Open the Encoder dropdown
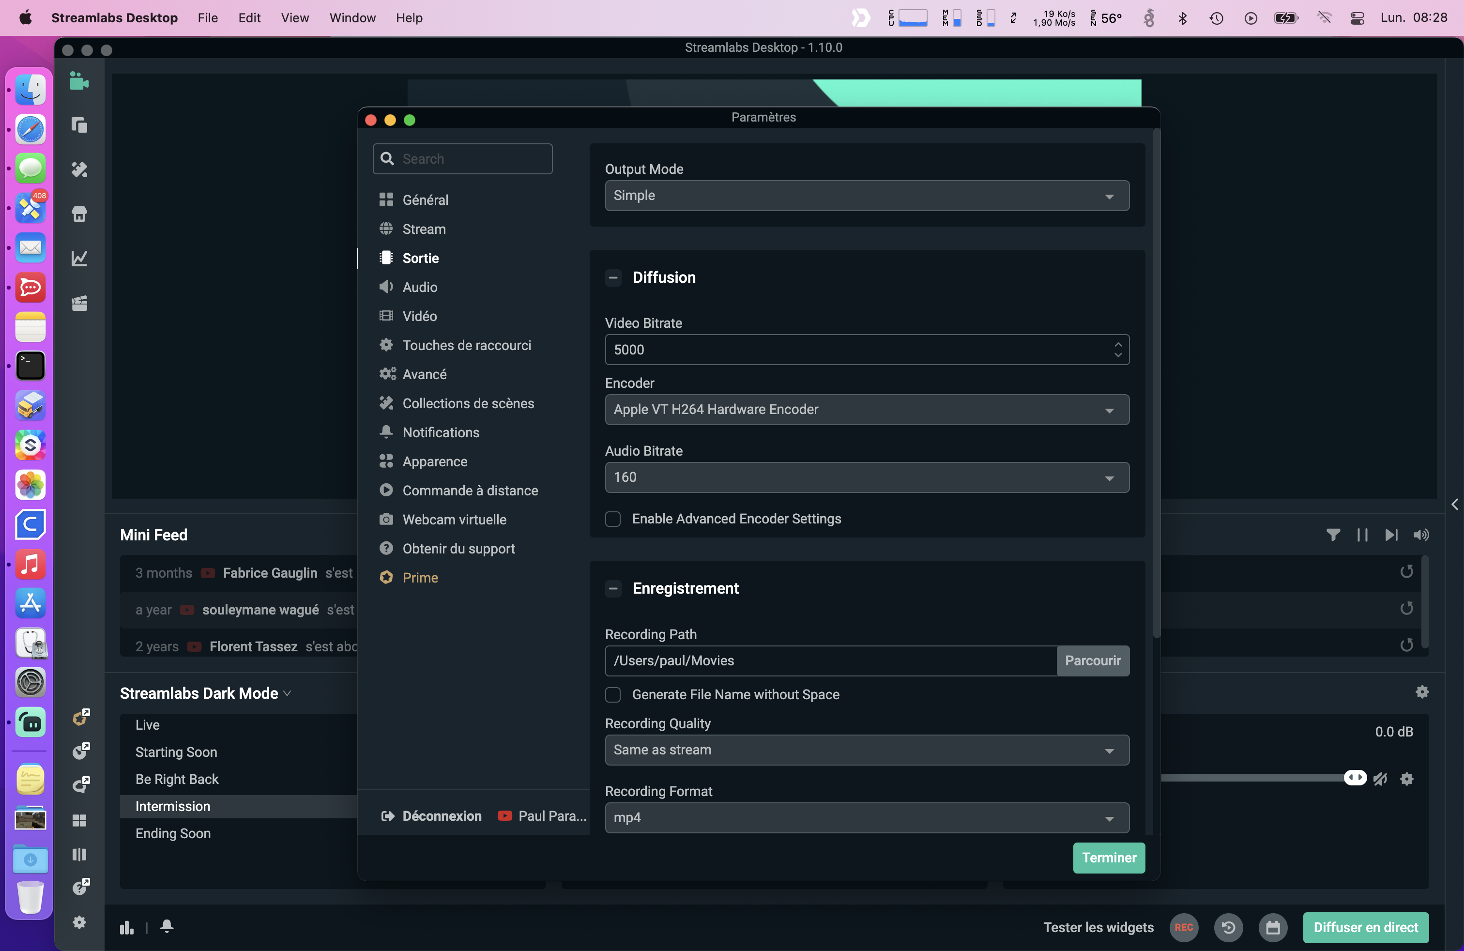The image size is (1464, 951). (867, 410)
